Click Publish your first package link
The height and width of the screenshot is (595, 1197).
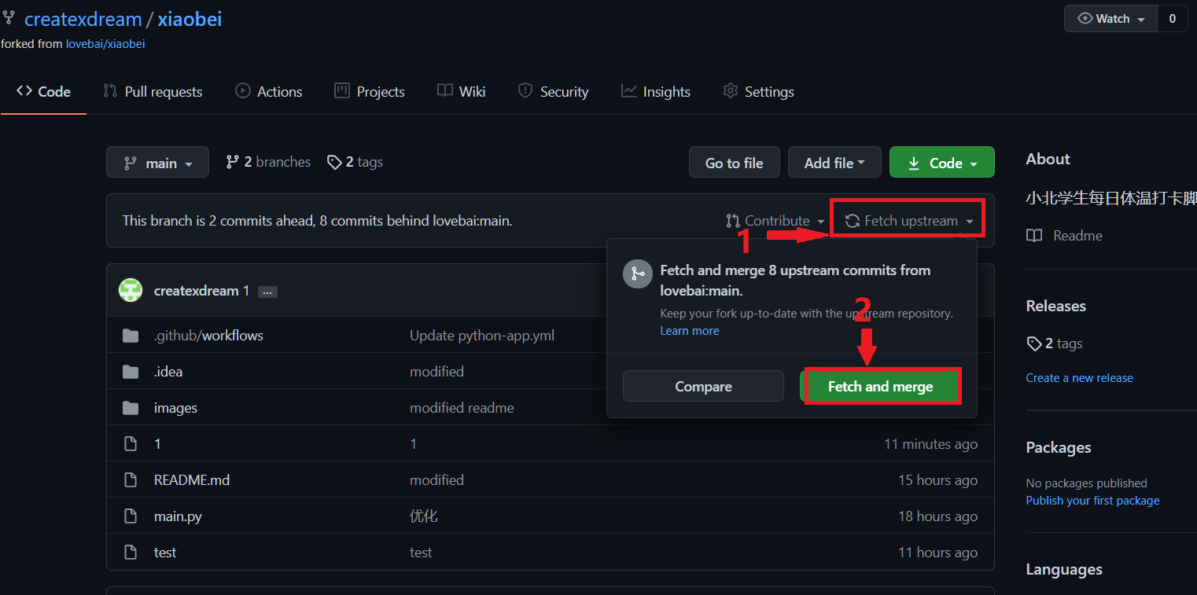click(1092, 501)
